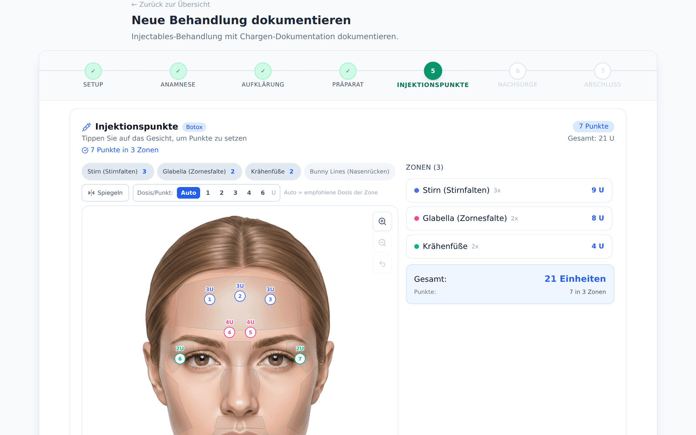This screenshot has height=435, width=696.
Task: Click the ZONEN (3) heading
Action: pyautogui.click(x=425, y=167)
